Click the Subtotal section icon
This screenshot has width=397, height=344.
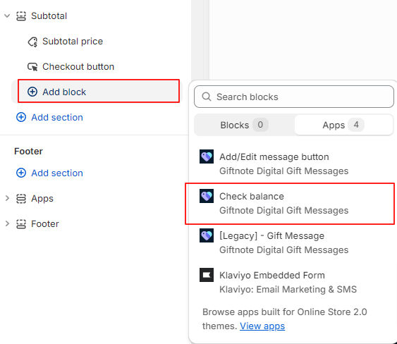21,16
